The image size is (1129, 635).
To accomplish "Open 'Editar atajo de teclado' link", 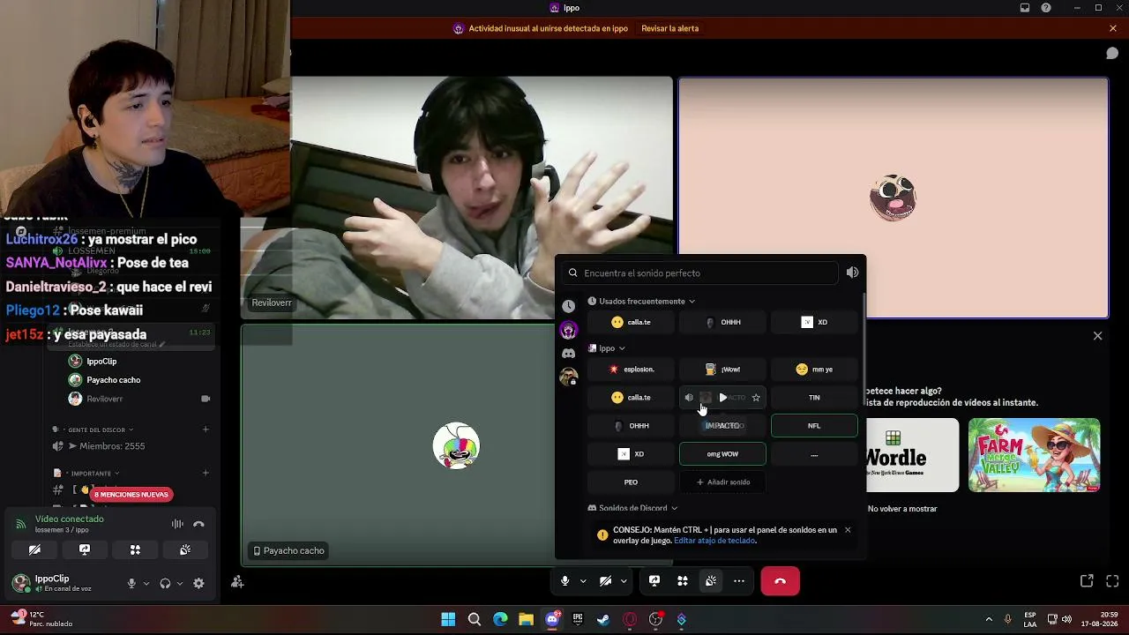I will pyautogui.click(x=714, y=541).
